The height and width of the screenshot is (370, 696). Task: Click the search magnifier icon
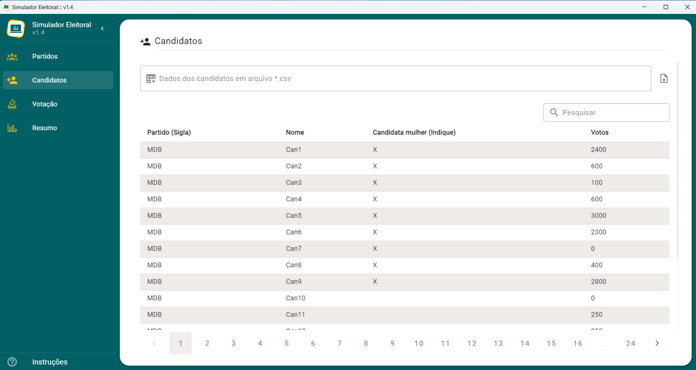[x=554, y=112]
